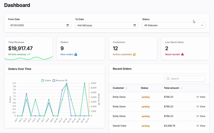This screenshot has width=214, height=133.
Task: Click the people icon beside Active customers
Action: [135, 54]
